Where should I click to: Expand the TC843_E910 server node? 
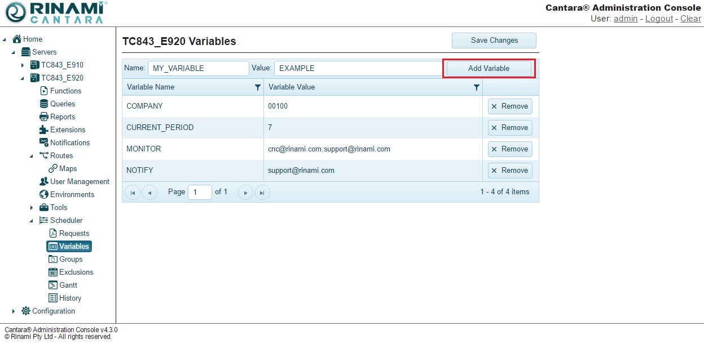click(x=23, y=65)
